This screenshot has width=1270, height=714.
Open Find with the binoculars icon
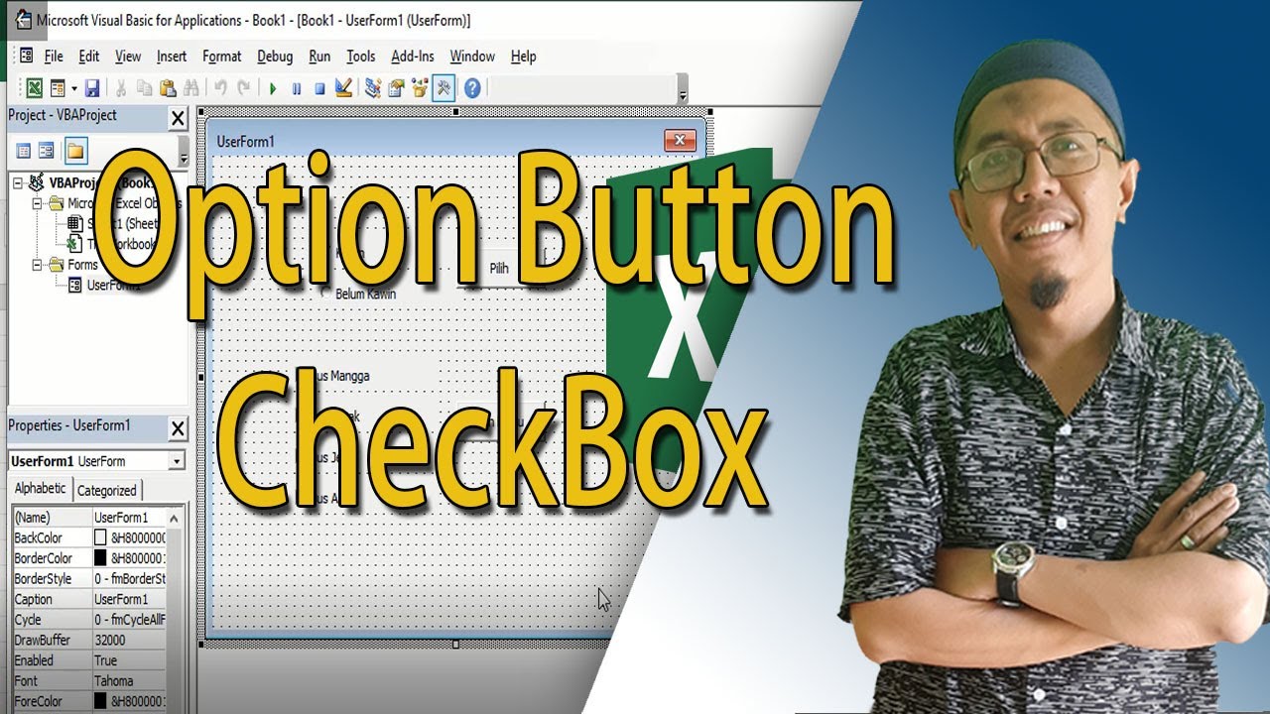click(191, 88)
